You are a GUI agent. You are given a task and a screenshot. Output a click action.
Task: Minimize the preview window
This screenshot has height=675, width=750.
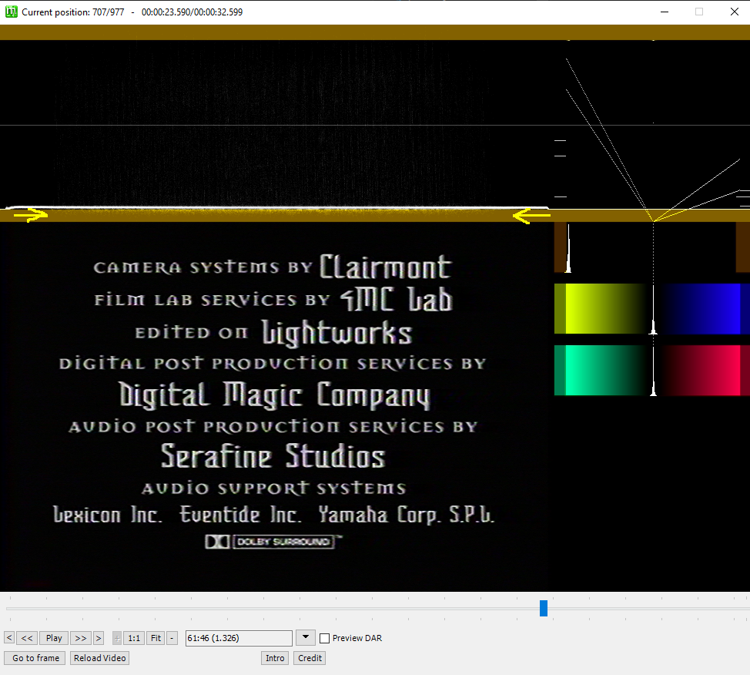665,12
